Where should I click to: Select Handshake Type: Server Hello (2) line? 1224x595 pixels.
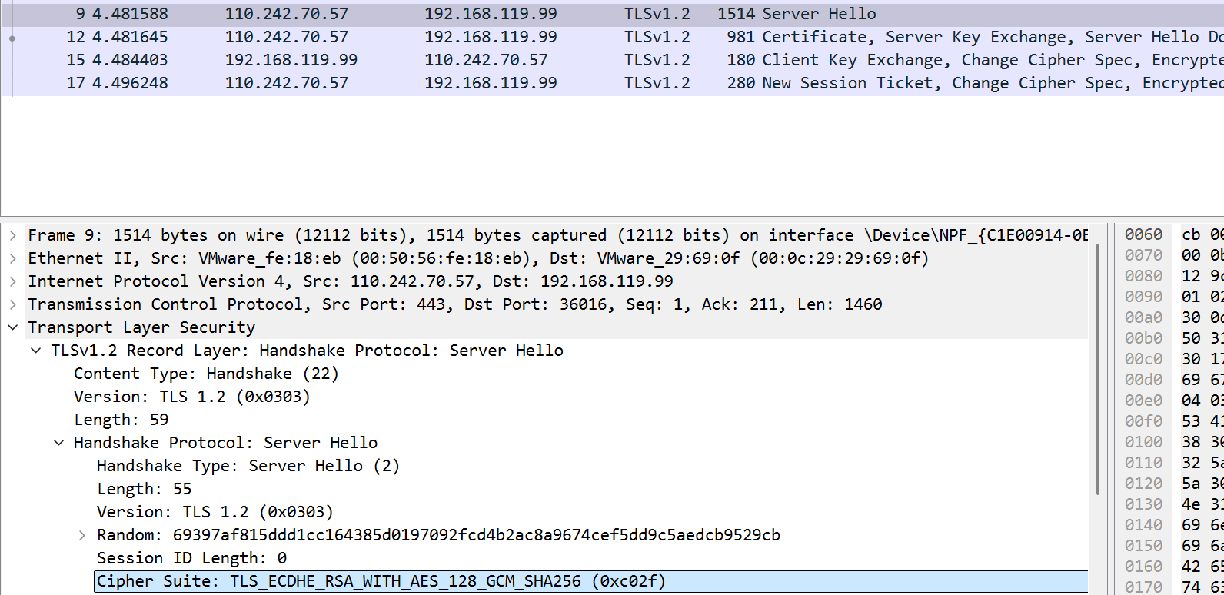[x=248, y=466]
